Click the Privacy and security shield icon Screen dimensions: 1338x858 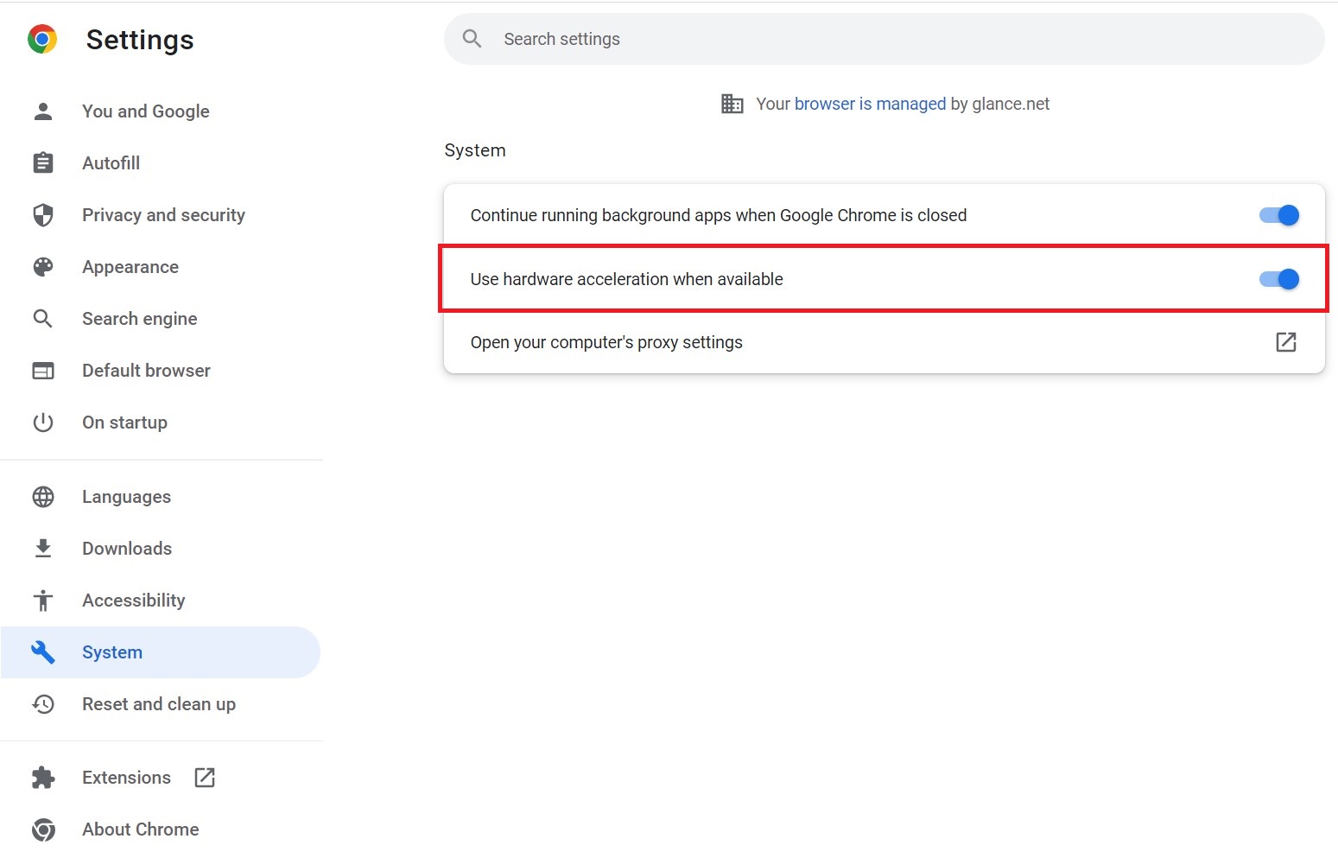(43, 215)
